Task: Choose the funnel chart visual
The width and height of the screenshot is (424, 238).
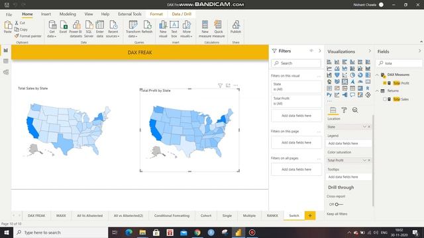Action: point(337,75)
